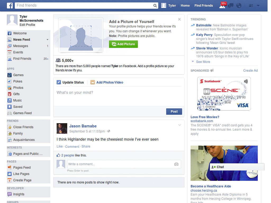Viewport: 271px width, 203px height.
Task: Click the public globe icon on Jason's post
Action: (109, 131)
